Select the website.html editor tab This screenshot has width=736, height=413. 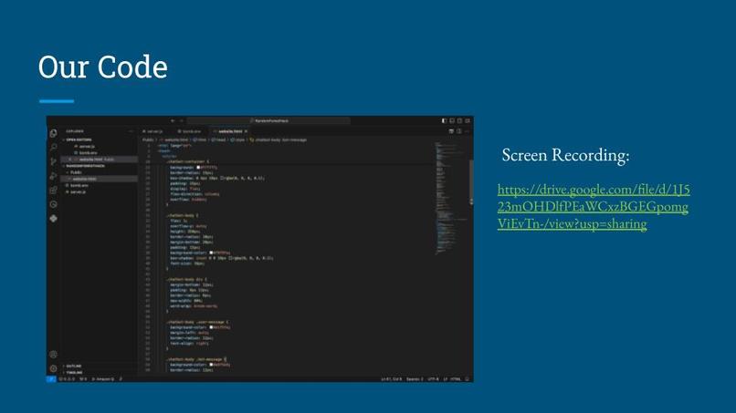click(230, 131)
